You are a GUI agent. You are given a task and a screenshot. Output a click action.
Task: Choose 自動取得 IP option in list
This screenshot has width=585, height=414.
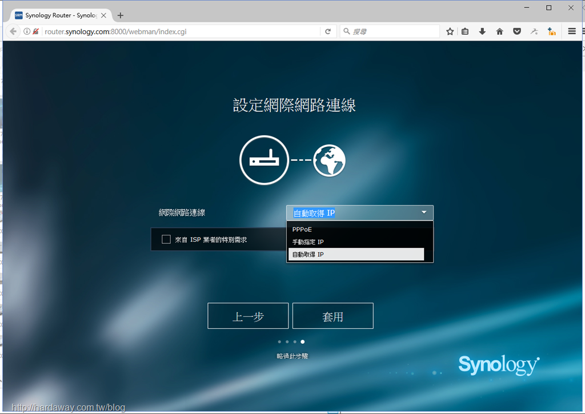(x=356, y=254)
